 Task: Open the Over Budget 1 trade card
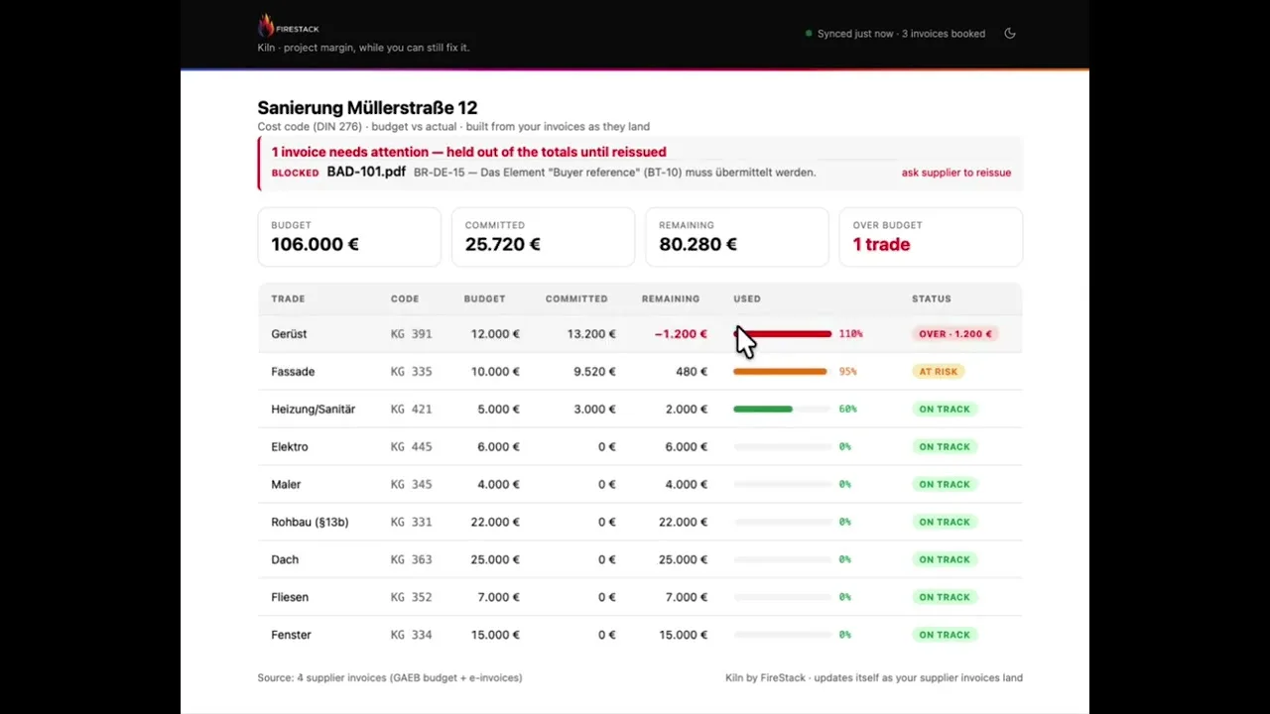[931, 237]
